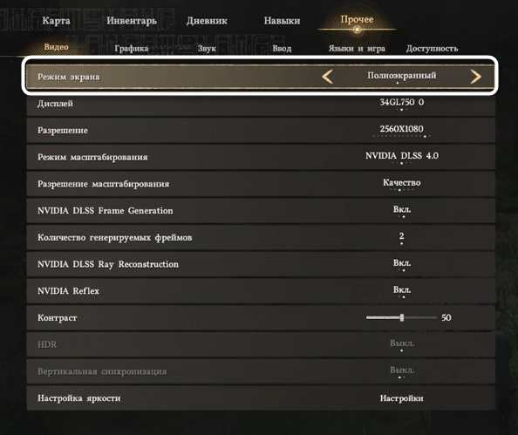Toggle the NVIDIA Reflex setting

pos(261,290)
